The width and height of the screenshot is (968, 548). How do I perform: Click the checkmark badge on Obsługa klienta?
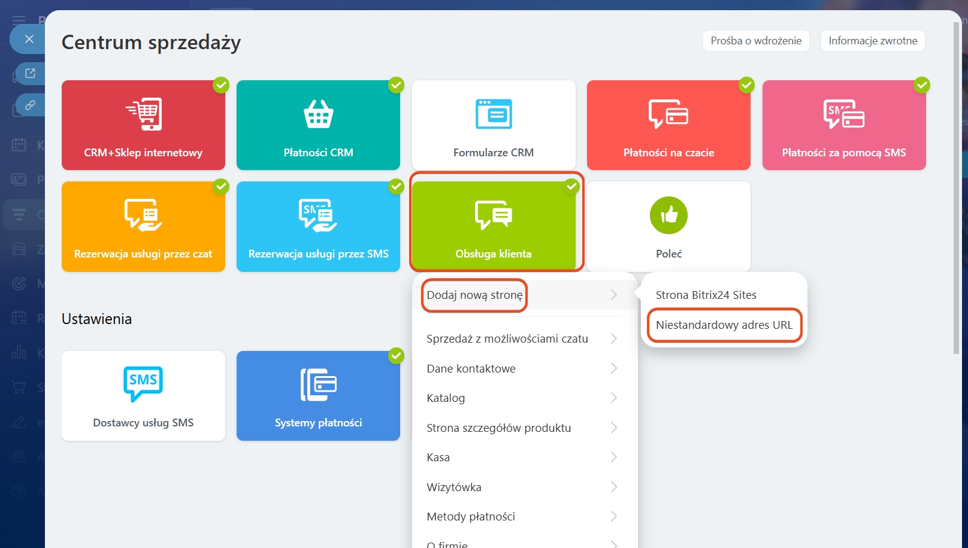tap(571, 187)
